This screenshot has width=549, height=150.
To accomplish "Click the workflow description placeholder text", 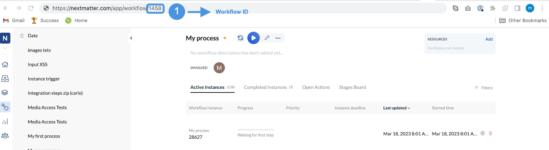I will pos(237,53).
